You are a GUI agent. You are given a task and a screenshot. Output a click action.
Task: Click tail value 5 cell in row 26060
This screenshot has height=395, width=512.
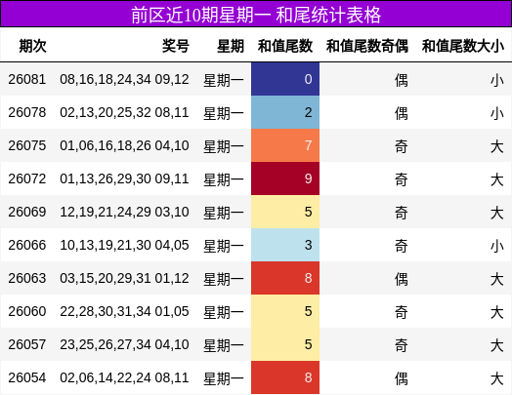point(285,311)
